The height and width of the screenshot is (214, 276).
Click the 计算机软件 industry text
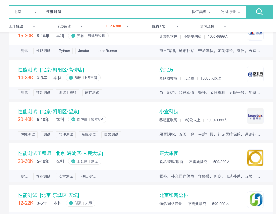click(168, 36)
